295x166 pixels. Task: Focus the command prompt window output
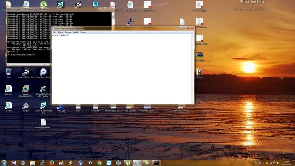tap(28, 38)
